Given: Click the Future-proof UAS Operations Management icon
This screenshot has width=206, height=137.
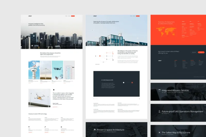Looking at the screenshot, I should pos(159,112).
